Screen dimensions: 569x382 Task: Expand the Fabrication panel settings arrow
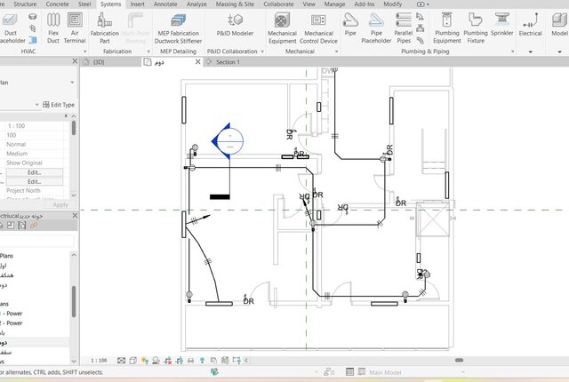tap(148, 52)
